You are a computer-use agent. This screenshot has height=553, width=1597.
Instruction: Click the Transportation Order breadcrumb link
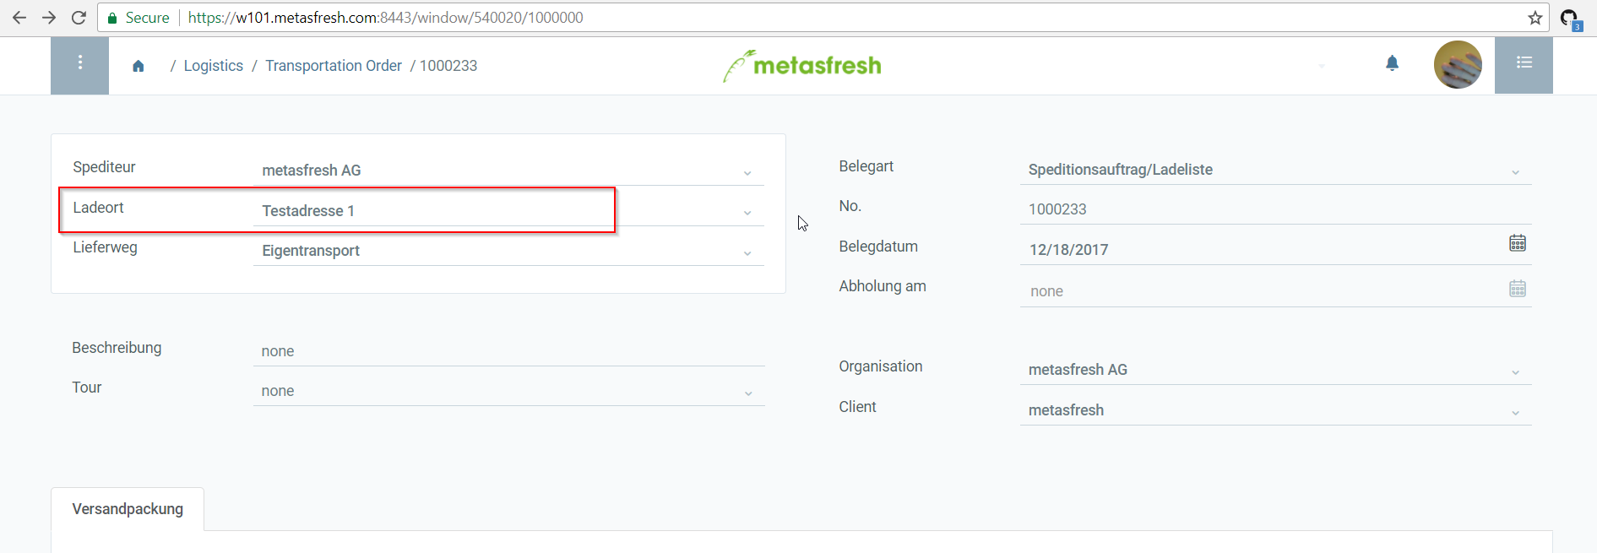coord(333,65)
